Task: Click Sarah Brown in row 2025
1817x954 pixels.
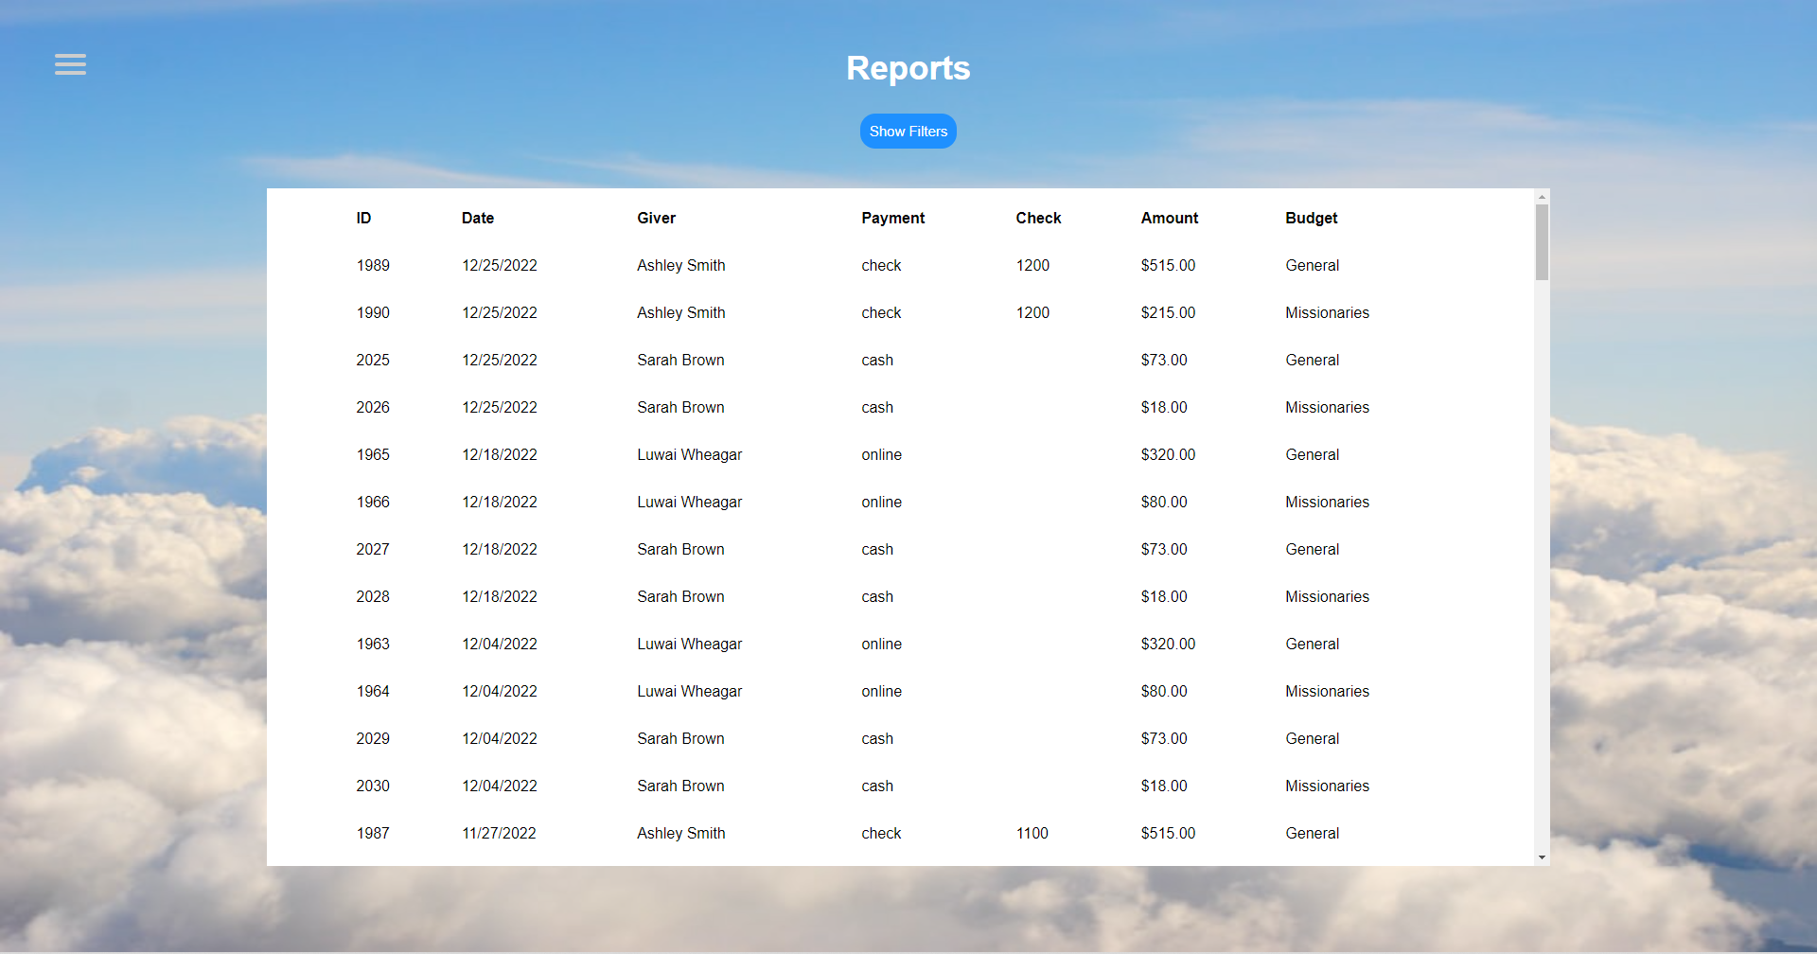Action: click(x=680, y=360)
